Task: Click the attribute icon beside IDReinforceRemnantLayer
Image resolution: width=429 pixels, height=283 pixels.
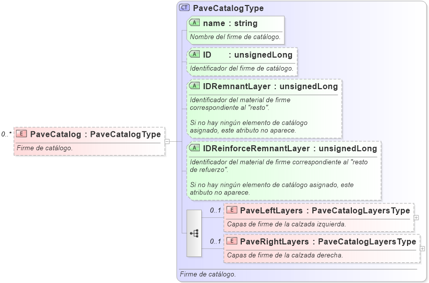Action: (x=195, y=148)
